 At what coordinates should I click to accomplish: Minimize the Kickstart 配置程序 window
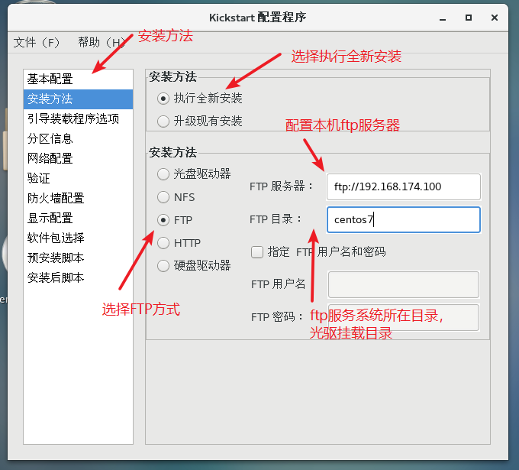443,18
